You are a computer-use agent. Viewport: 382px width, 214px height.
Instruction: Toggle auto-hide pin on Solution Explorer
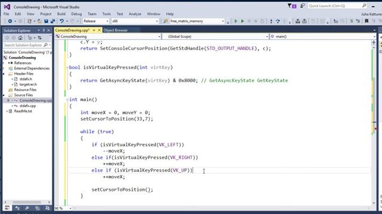(44, 30)
